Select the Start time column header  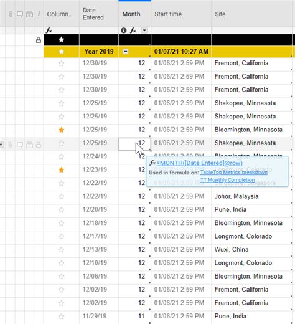coord(181,14)
